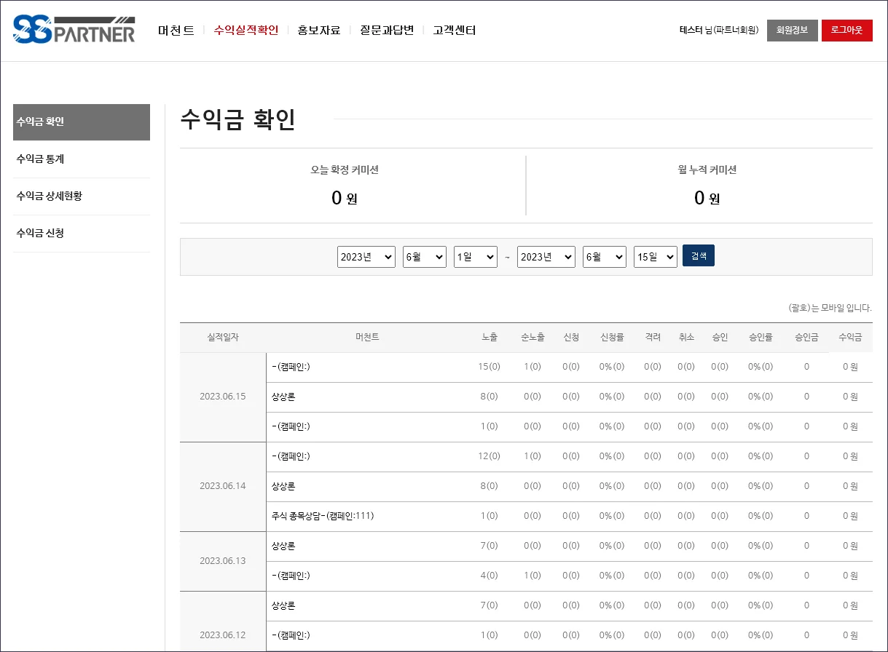Open the 홍보자료 menu
This screenshot has height=652, width=888.
(x=319, y=30)
